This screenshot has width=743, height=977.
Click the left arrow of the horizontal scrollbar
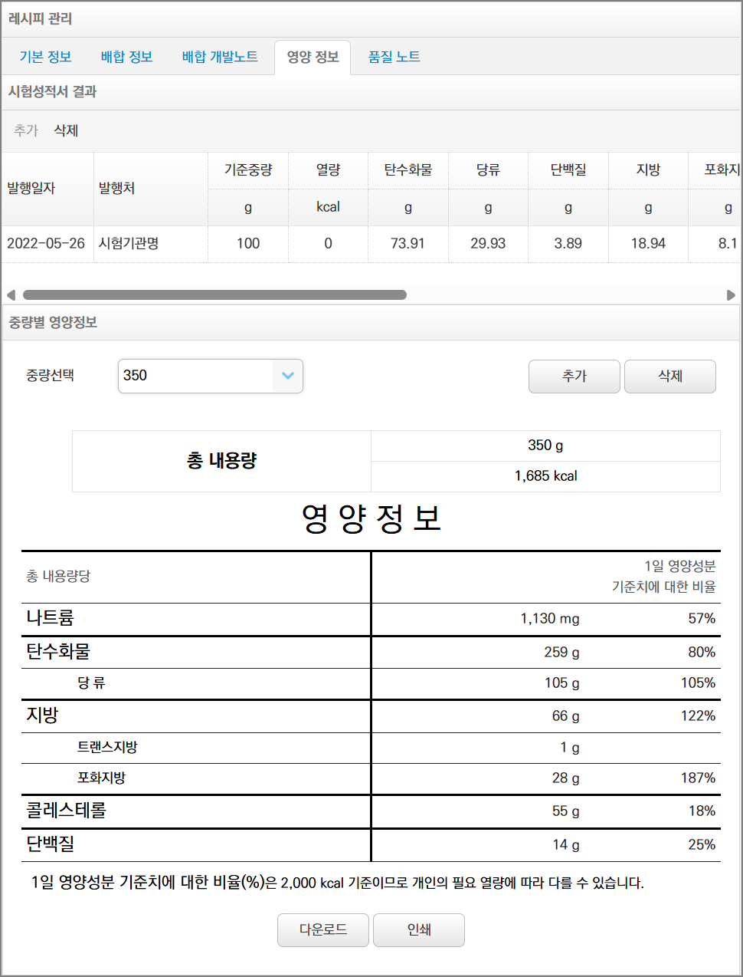coord(11,295)
